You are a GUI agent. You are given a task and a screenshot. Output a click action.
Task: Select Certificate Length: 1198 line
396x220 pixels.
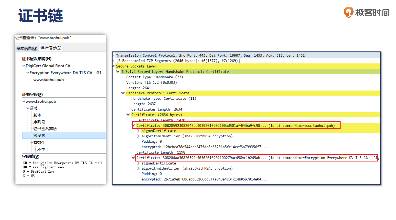point(161,152)
